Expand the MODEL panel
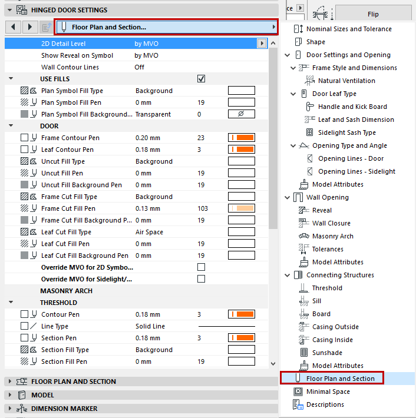The width and height of the screenshot is (416, 418). pos(10,395)
